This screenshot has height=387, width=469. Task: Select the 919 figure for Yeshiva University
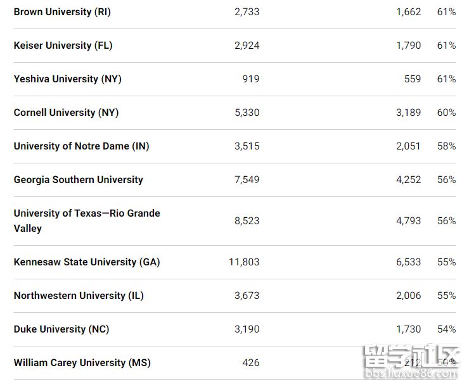251,79
